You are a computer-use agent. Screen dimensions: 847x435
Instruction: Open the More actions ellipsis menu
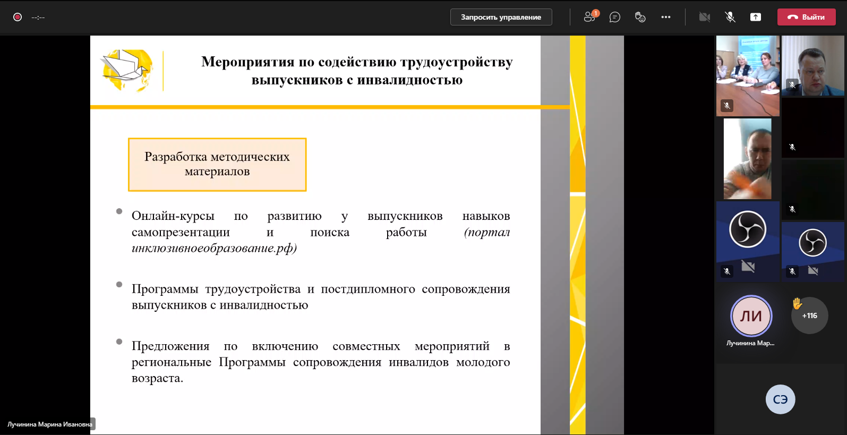666,17
